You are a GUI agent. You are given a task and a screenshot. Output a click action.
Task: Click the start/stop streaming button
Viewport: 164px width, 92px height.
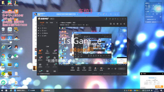pos(122,69)
